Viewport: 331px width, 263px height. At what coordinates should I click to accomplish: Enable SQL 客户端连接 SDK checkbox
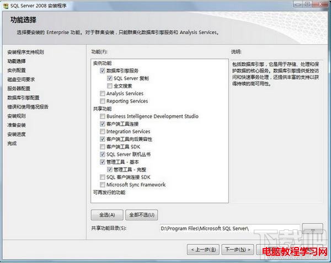(x=103, y=177)
